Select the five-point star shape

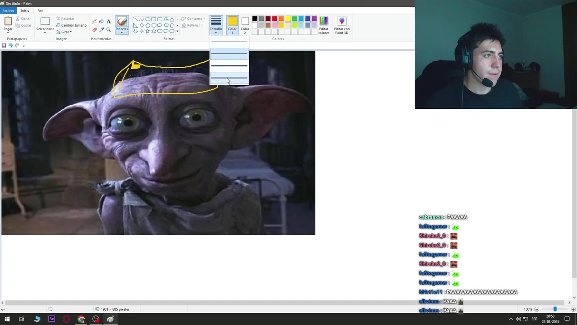pos(147,31)
